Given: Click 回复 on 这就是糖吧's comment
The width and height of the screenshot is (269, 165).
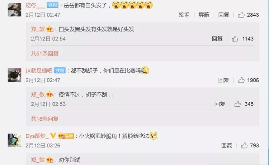Looking at the screenshot, I should 223,80.
